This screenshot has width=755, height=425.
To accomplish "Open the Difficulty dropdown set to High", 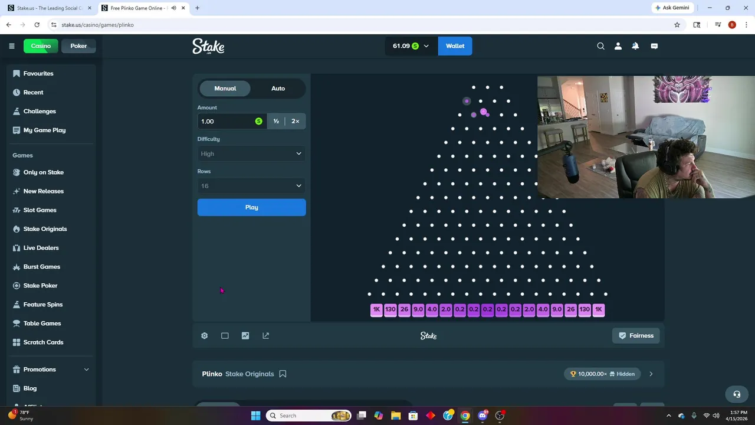I will click(251, 153).
